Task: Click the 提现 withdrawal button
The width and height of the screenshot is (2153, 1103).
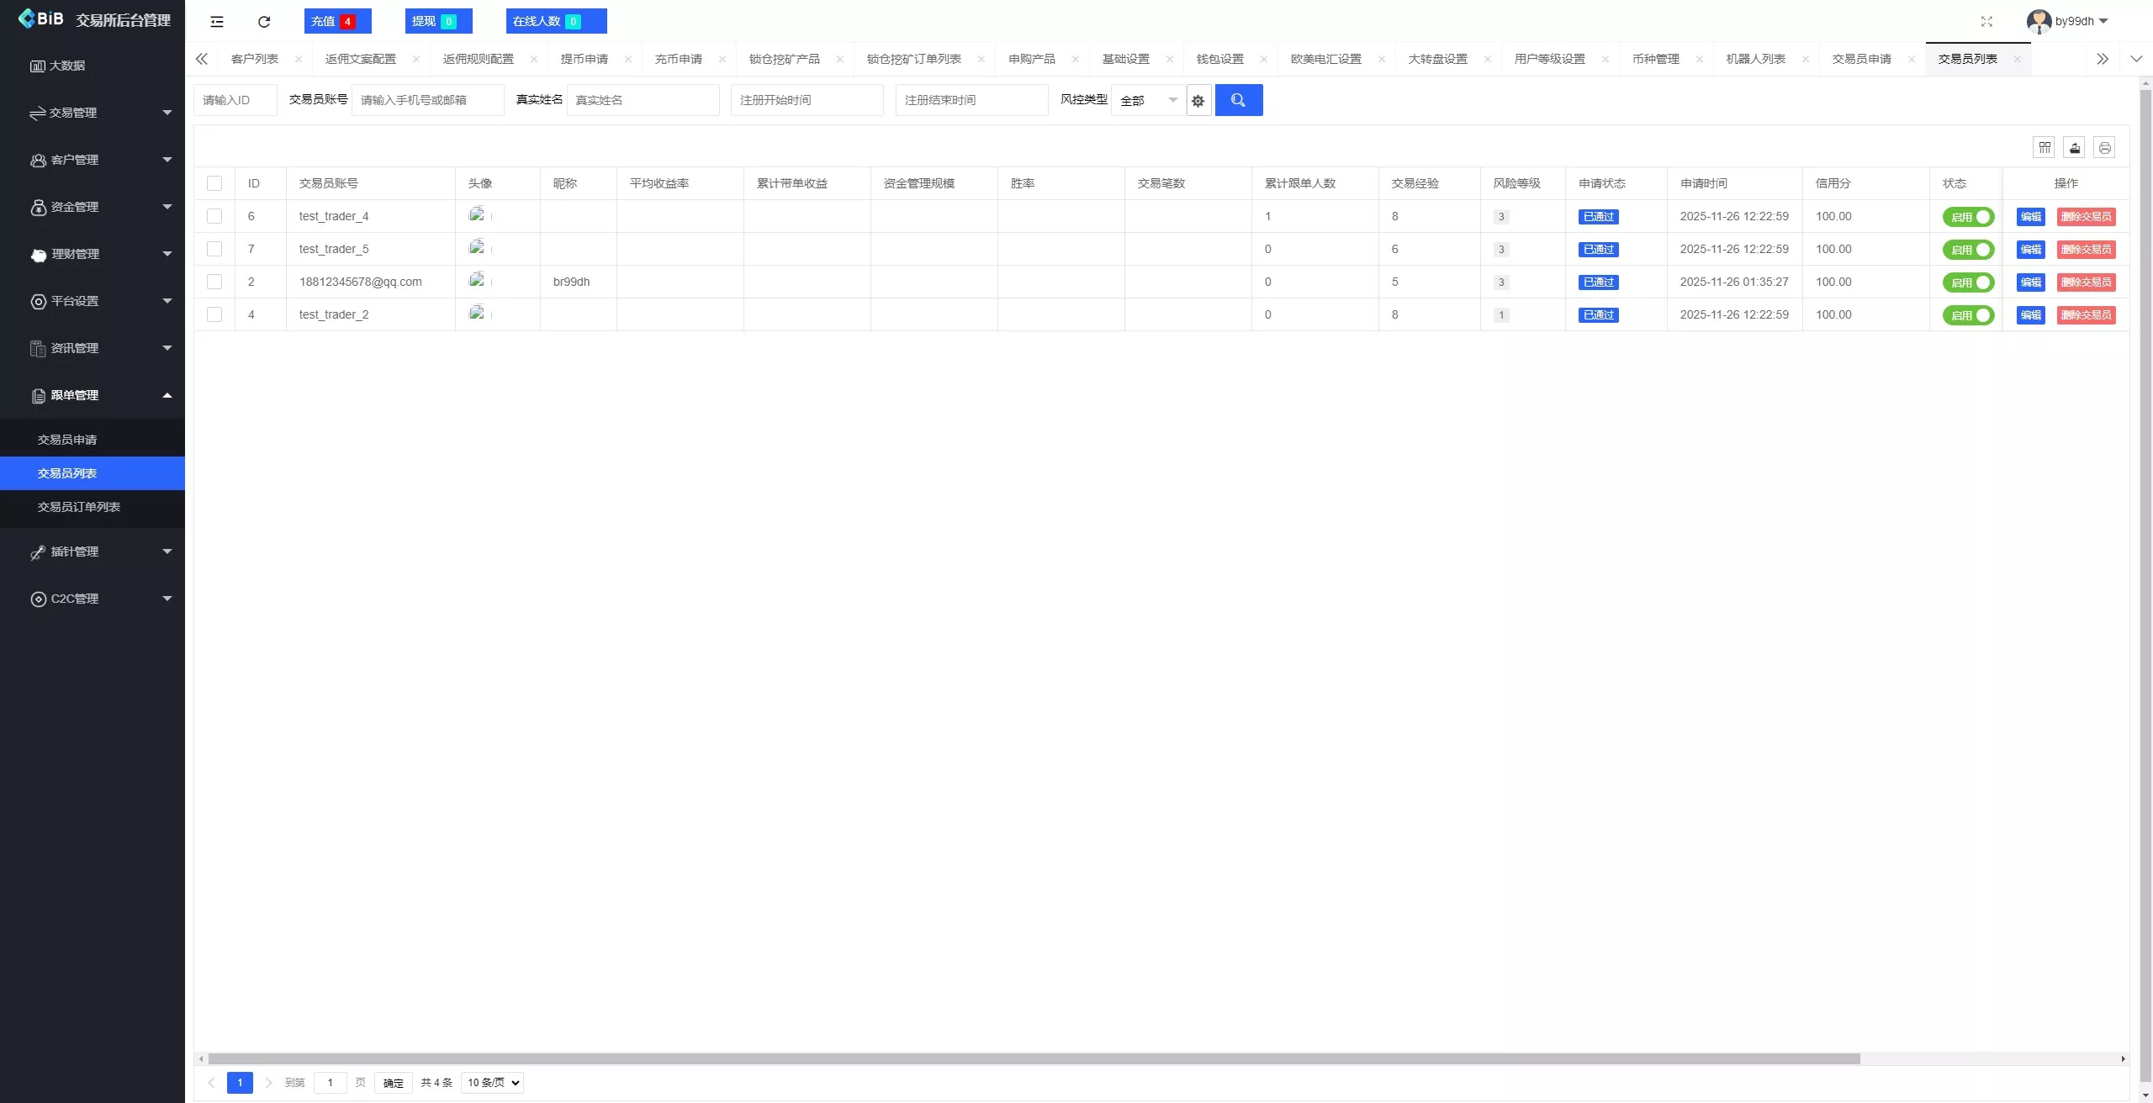Action: tap(437, 20)
